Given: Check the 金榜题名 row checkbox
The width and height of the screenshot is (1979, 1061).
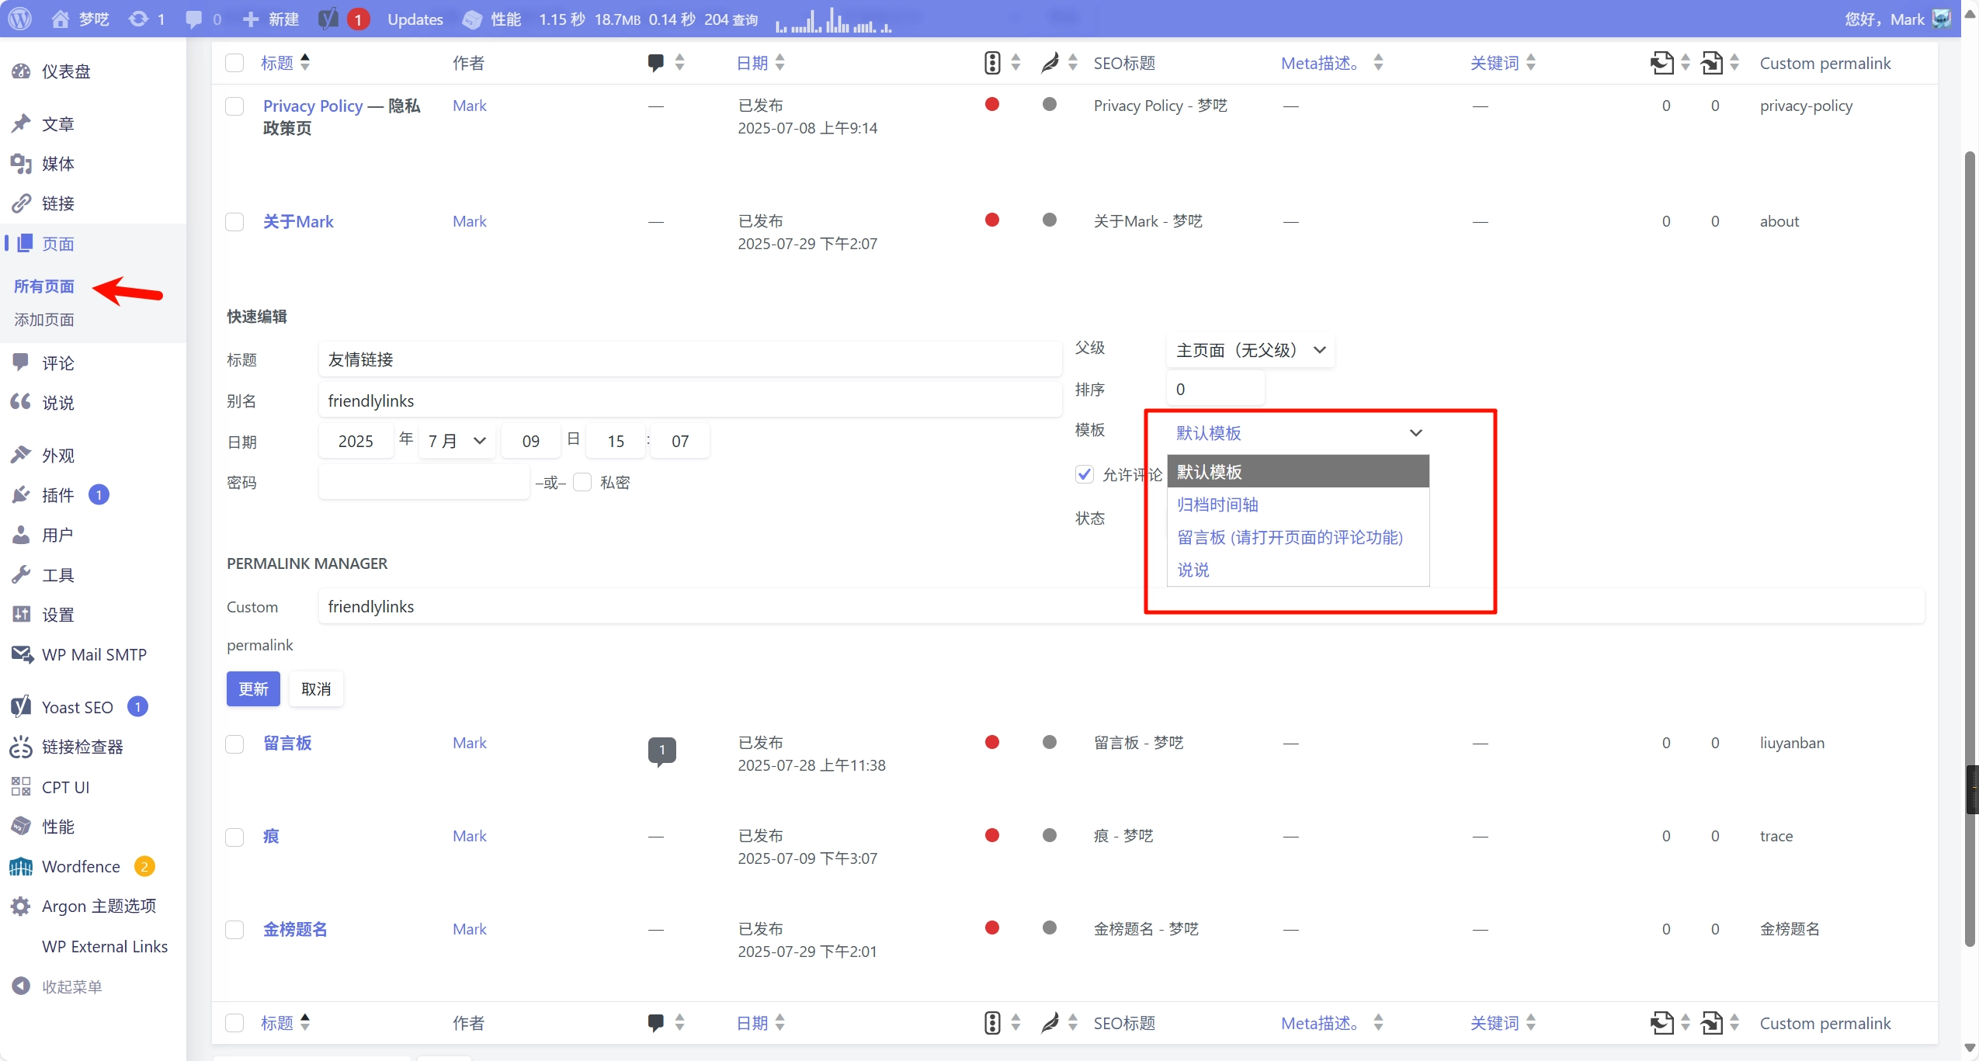Looking at the screenshot, I should 234,930.
